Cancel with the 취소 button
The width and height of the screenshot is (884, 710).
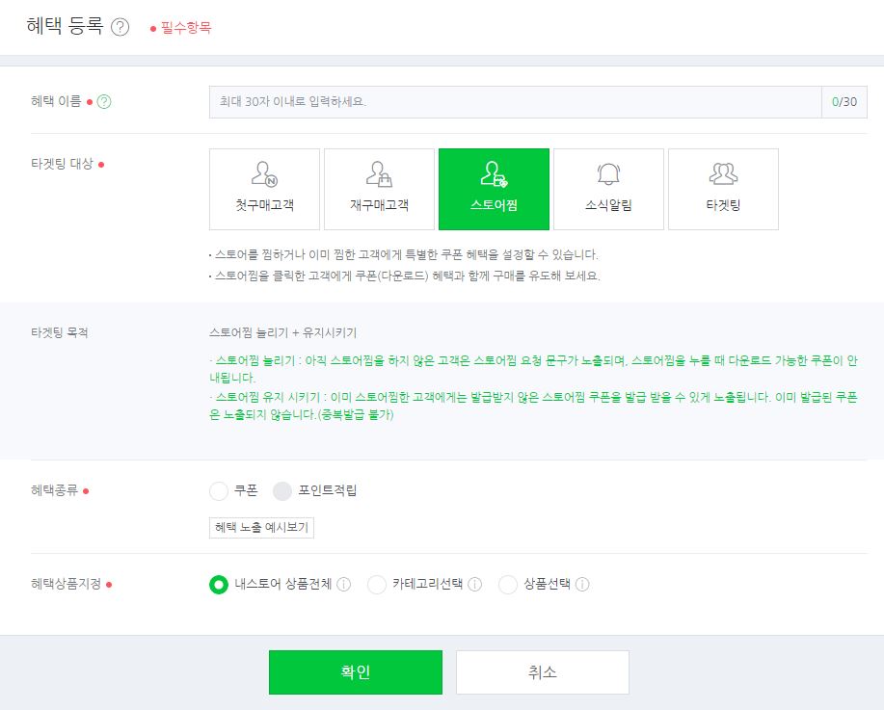543,672
